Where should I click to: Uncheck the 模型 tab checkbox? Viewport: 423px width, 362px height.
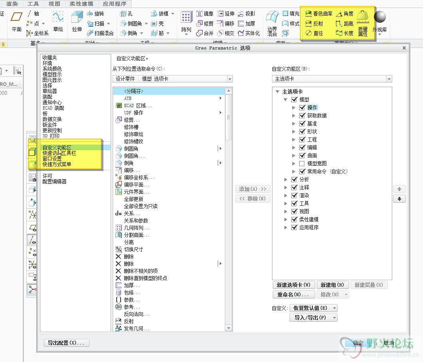(294, 99)
